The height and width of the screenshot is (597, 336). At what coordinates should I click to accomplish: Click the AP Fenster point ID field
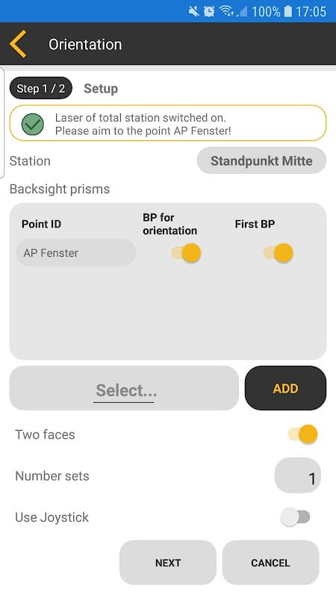76,253
